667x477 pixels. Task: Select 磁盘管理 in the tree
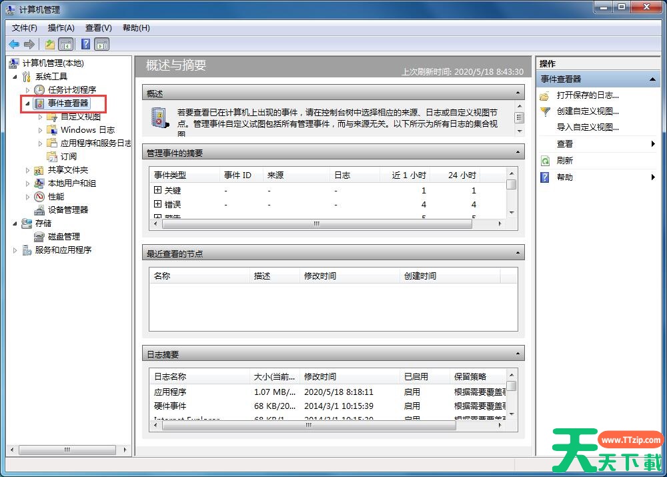coord(63,236)
